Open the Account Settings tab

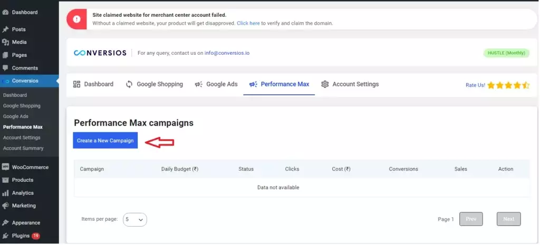[350, 84]
